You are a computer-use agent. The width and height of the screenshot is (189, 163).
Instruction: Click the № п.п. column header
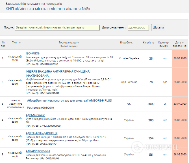tap(3, 44)
